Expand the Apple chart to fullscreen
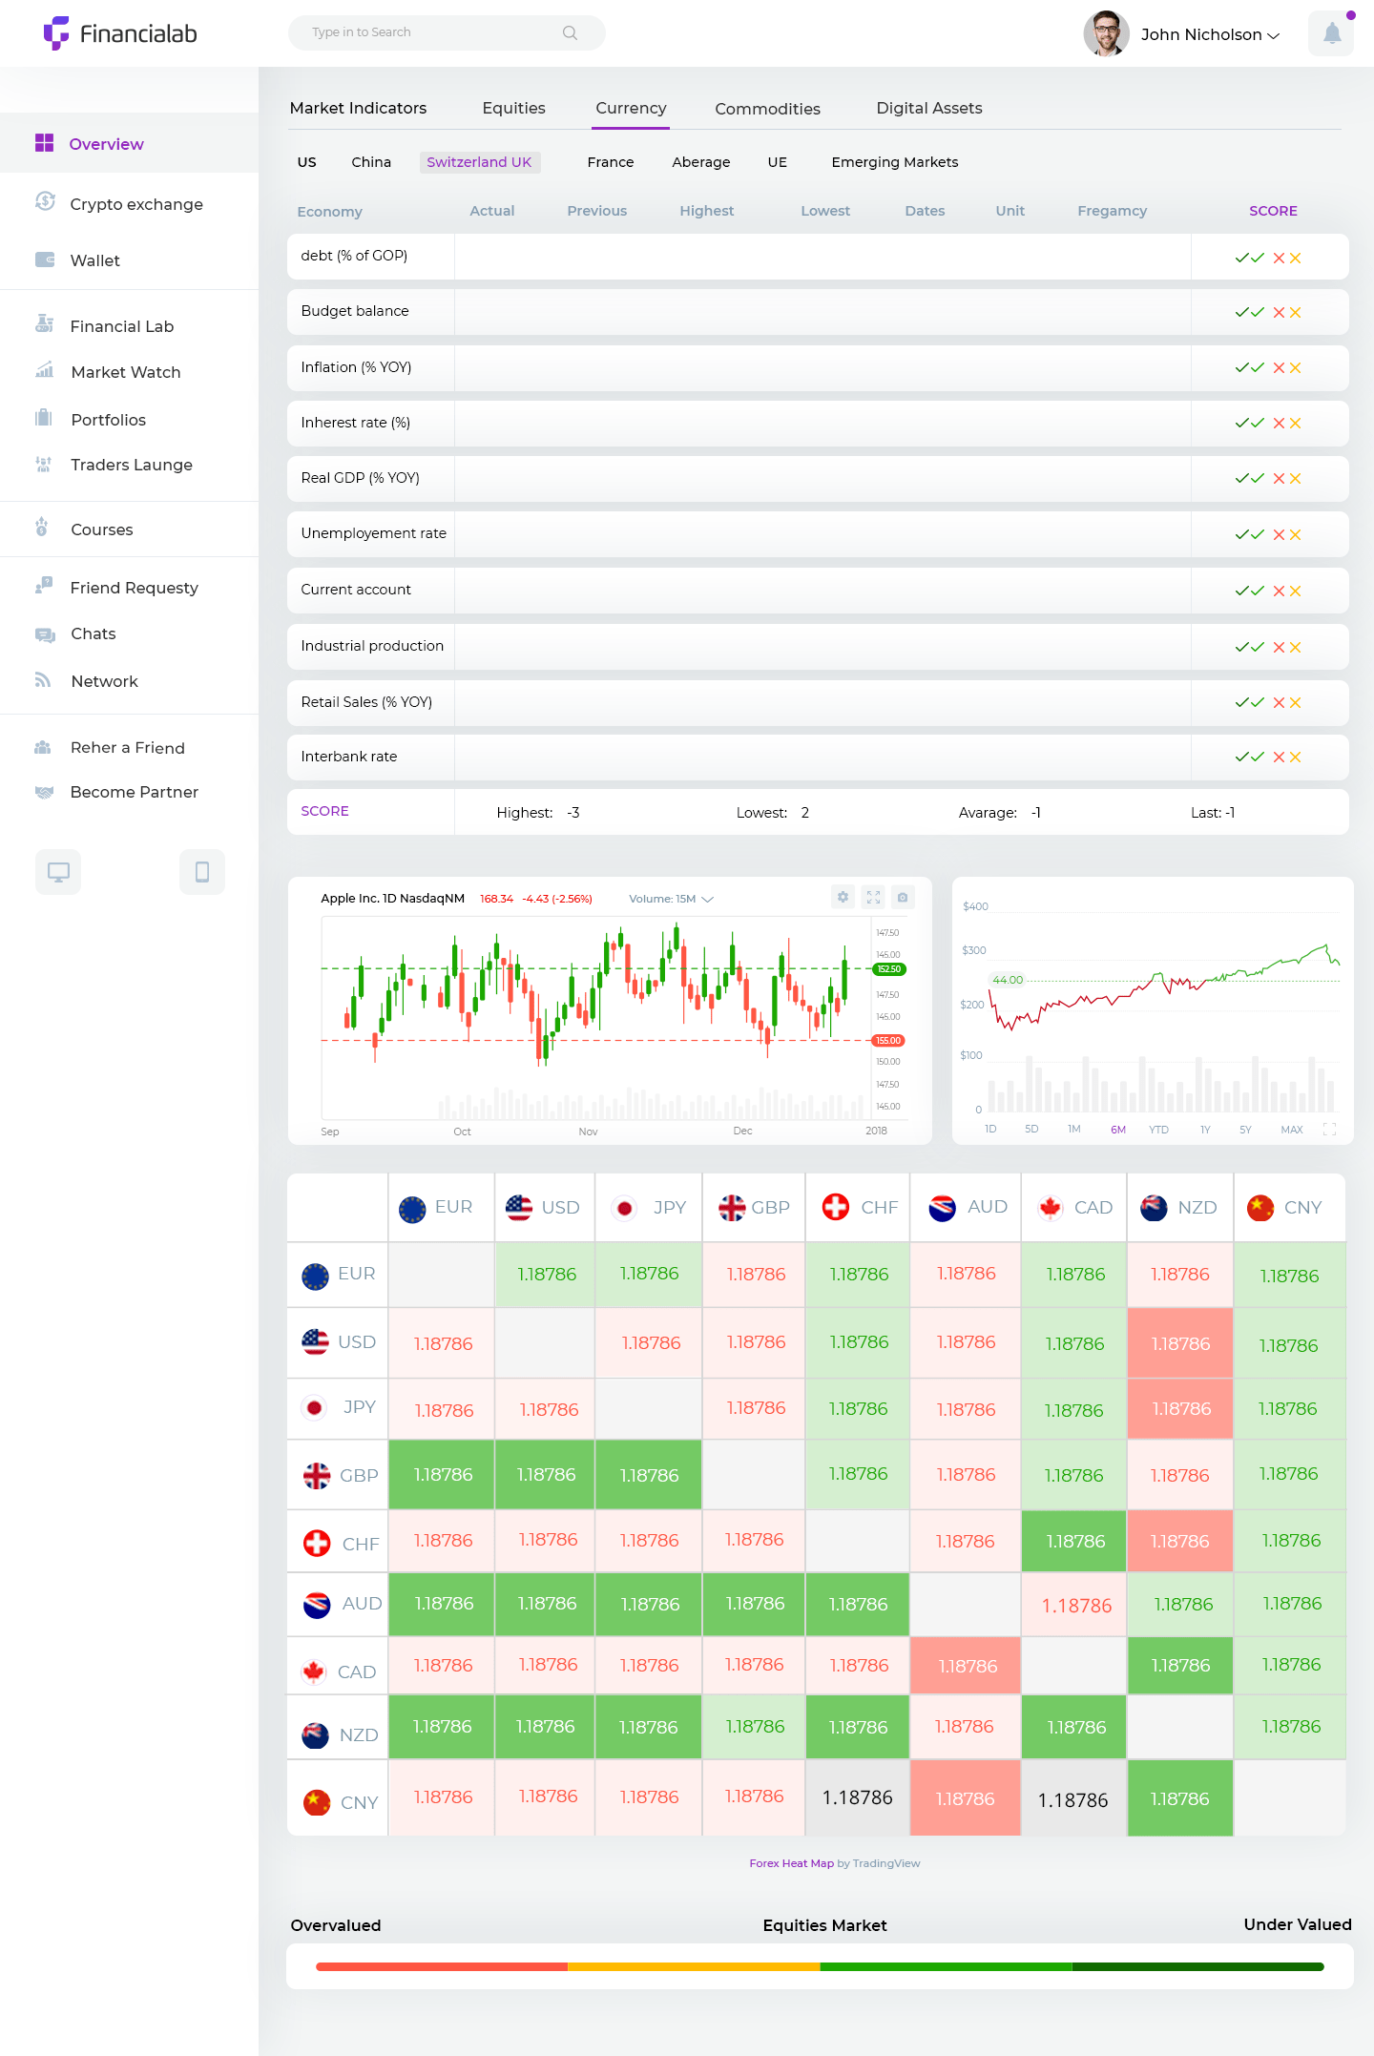Image resolution: width=1374 pixels, height=2056 pixels. point(873,897)
